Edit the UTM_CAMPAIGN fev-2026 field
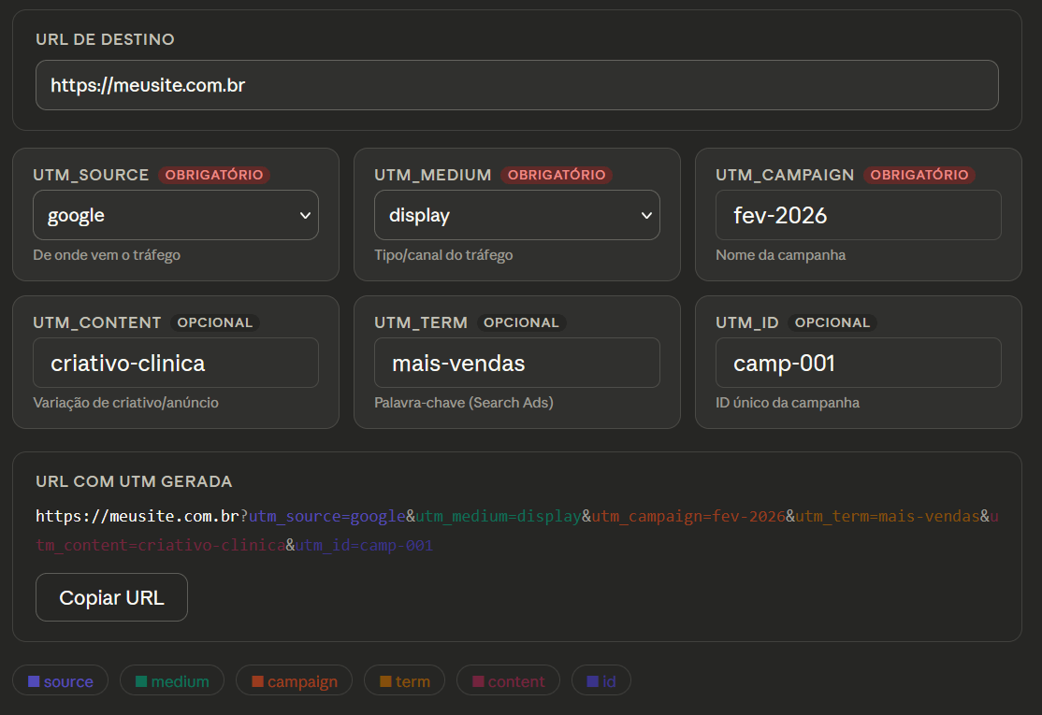The width and height of the screenshot is (1042, 715). tap(859, 215)
